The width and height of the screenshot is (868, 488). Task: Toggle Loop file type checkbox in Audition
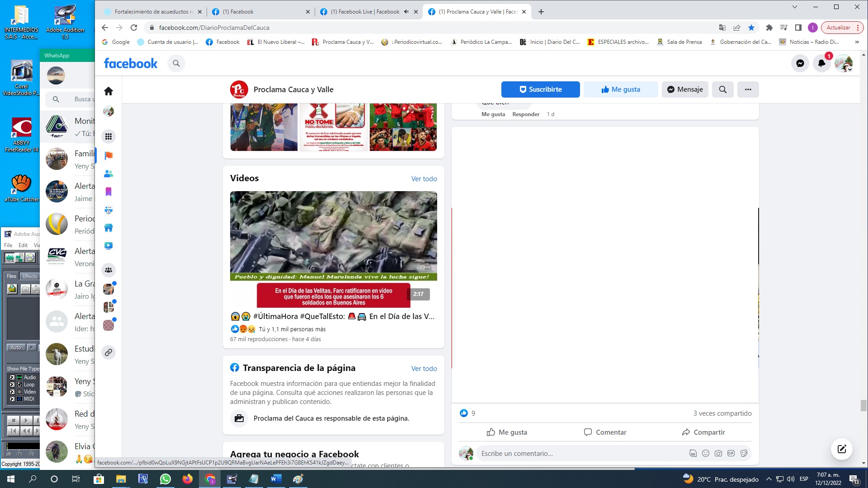pos(12,385)
